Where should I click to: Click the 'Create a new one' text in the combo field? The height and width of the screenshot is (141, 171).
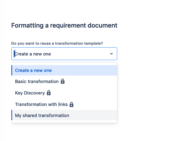coord(32,54)
